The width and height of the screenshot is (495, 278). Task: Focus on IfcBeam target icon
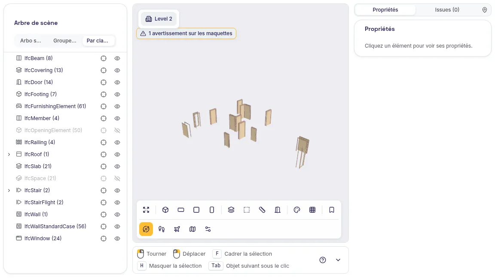[x=104, y=58]
